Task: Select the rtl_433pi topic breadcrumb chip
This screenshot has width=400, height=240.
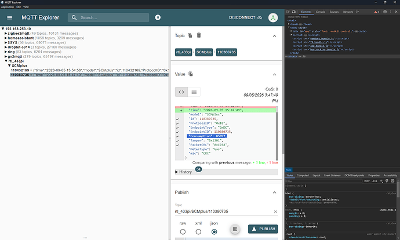Action: click(183, 52)
